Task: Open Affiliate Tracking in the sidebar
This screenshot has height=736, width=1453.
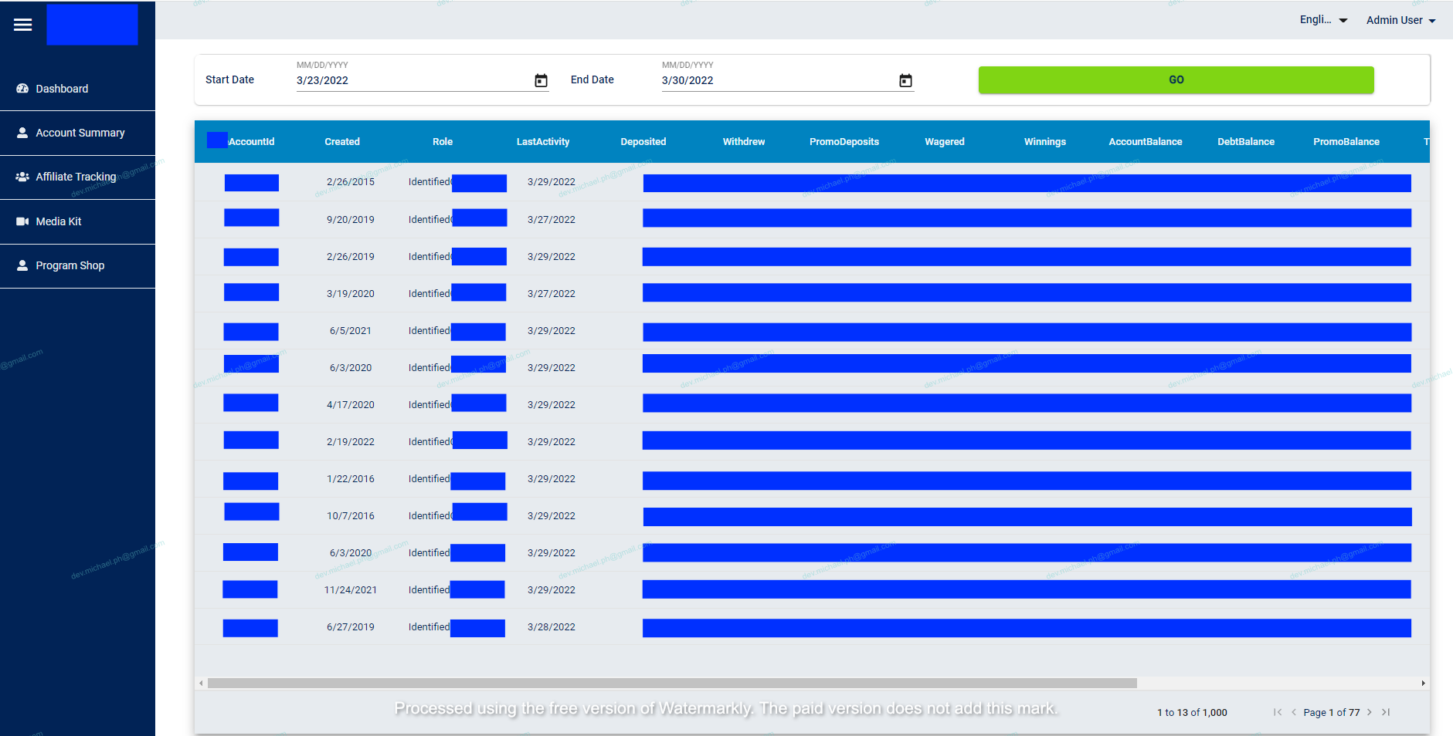Action: tap(76, 177)
